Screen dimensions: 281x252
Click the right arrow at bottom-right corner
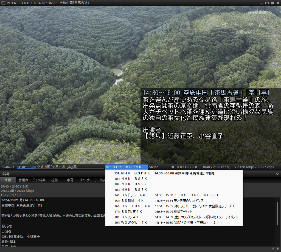tap(278, 249)
